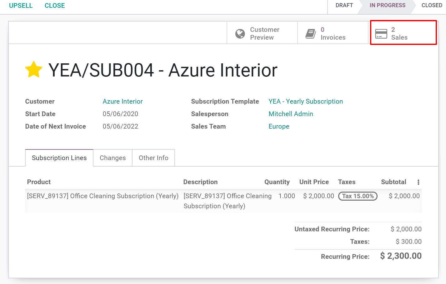Click the CLOSE subscription button
Viewport: 446px width, 284px height.
coord(55,5)
